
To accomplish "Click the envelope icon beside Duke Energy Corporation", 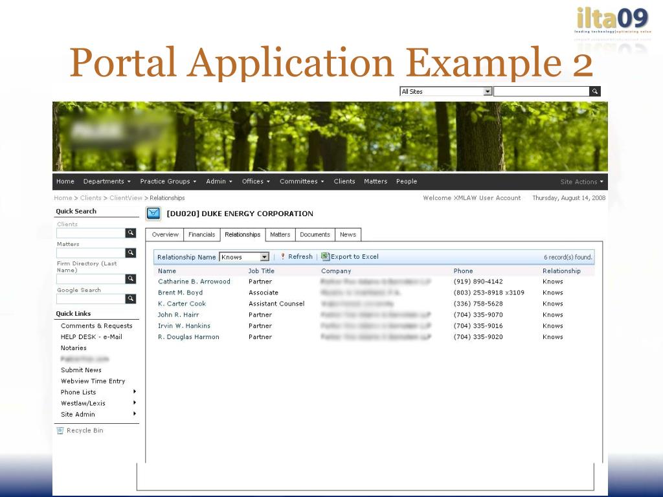I will tap(153, 214).
